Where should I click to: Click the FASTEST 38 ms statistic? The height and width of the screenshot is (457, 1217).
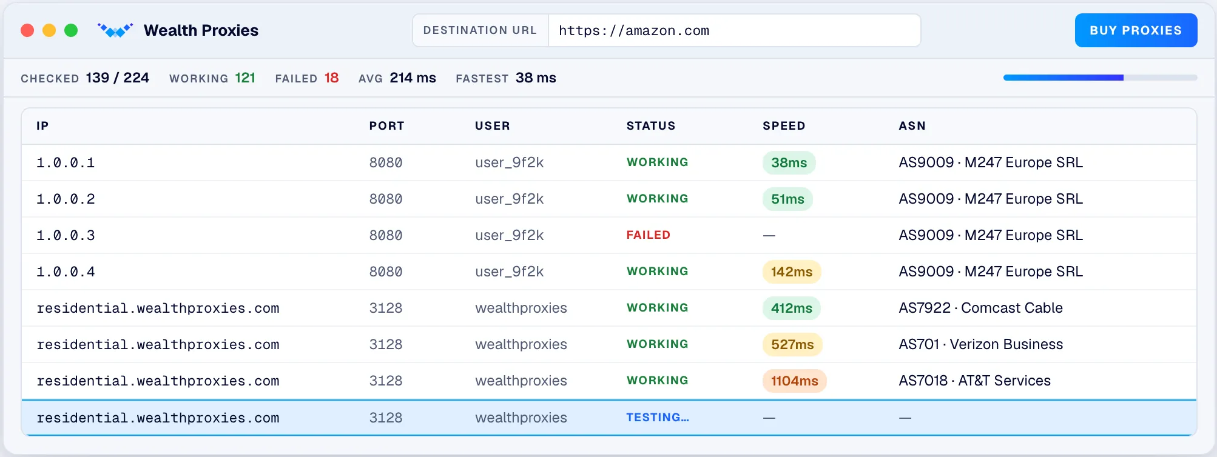point(506,78)
